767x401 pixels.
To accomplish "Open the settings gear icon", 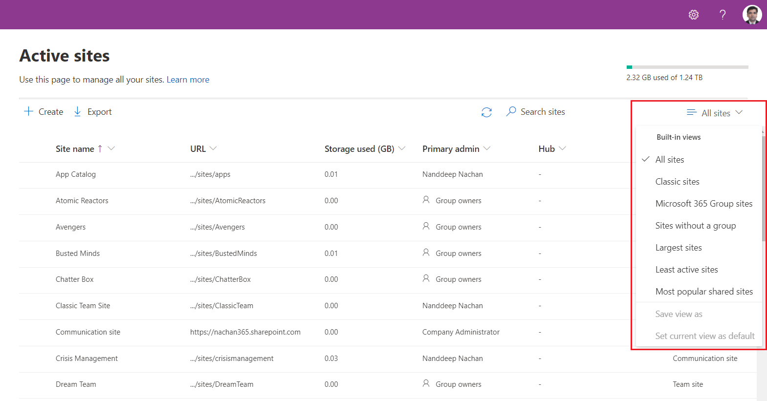I will tap(693, 15).
